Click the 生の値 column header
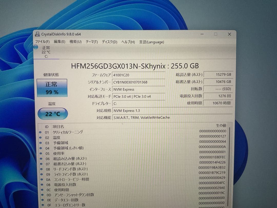Image resolution: width=277 pixels, height=208 pixels. (221, 126)
